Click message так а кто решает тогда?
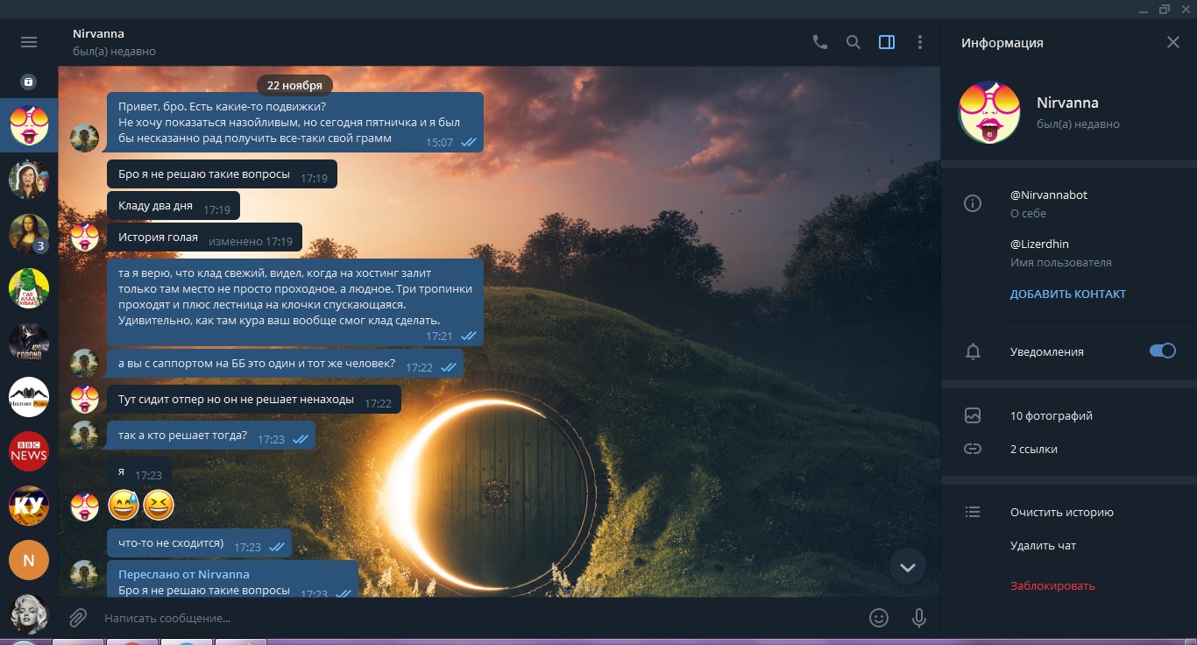 (x=211, y=436)
